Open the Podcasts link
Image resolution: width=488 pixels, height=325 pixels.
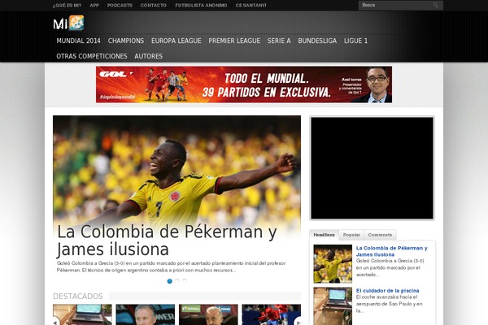(x=120, y=5)
